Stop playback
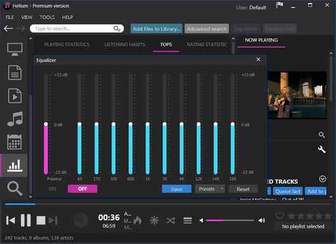 [41, 220]
